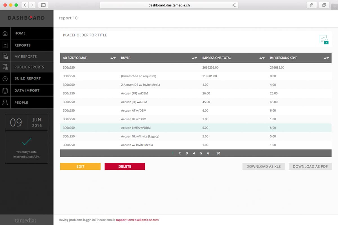Click the Public Reports sidebar icon
Image resolution: width=338 pixels, height=225 pixels.
click(5, 67)
